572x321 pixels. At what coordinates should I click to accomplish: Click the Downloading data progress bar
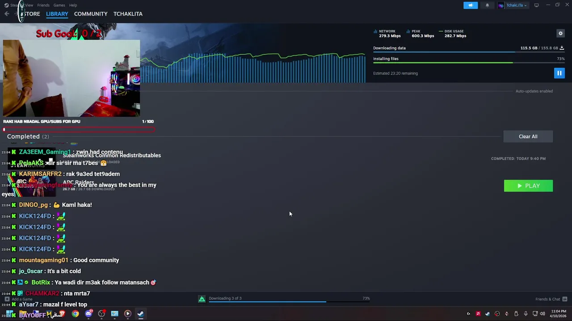(x=469, y=53)
